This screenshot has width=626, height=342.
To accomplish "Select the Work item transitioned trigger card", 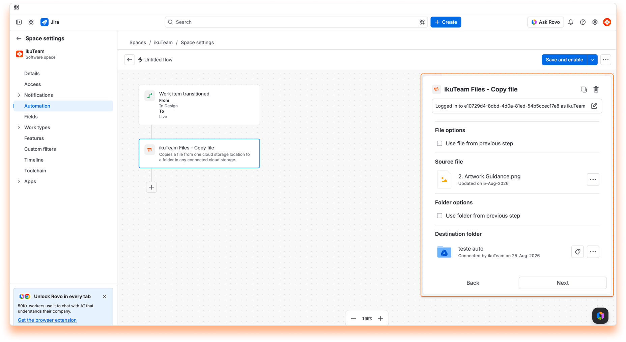I will [199, 105].
